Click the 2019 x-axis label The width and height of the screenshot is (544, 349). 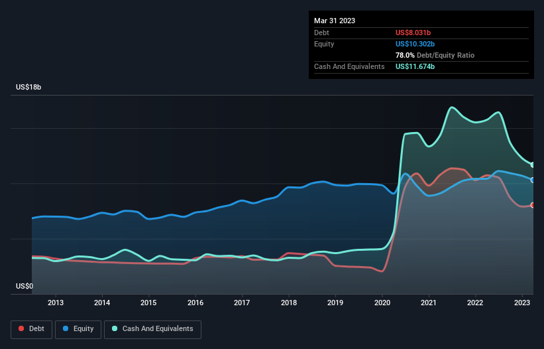click(x=335, y=303)
